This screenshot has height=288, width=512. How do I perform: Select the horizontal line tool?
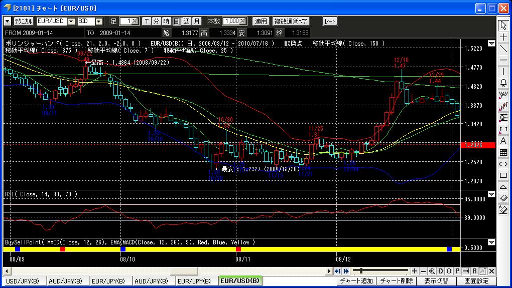(503, 60)
